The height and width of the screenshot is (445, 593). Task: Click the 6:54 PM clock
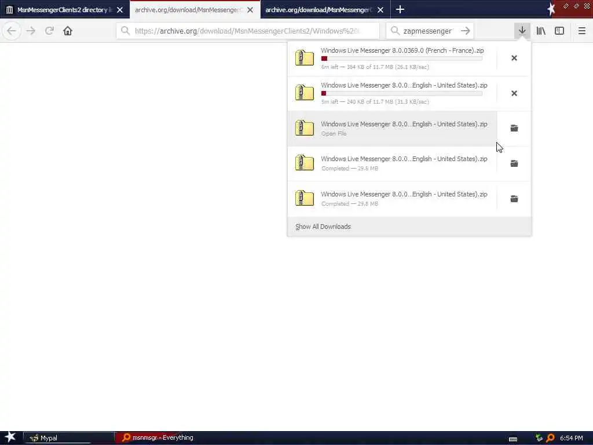572,438
